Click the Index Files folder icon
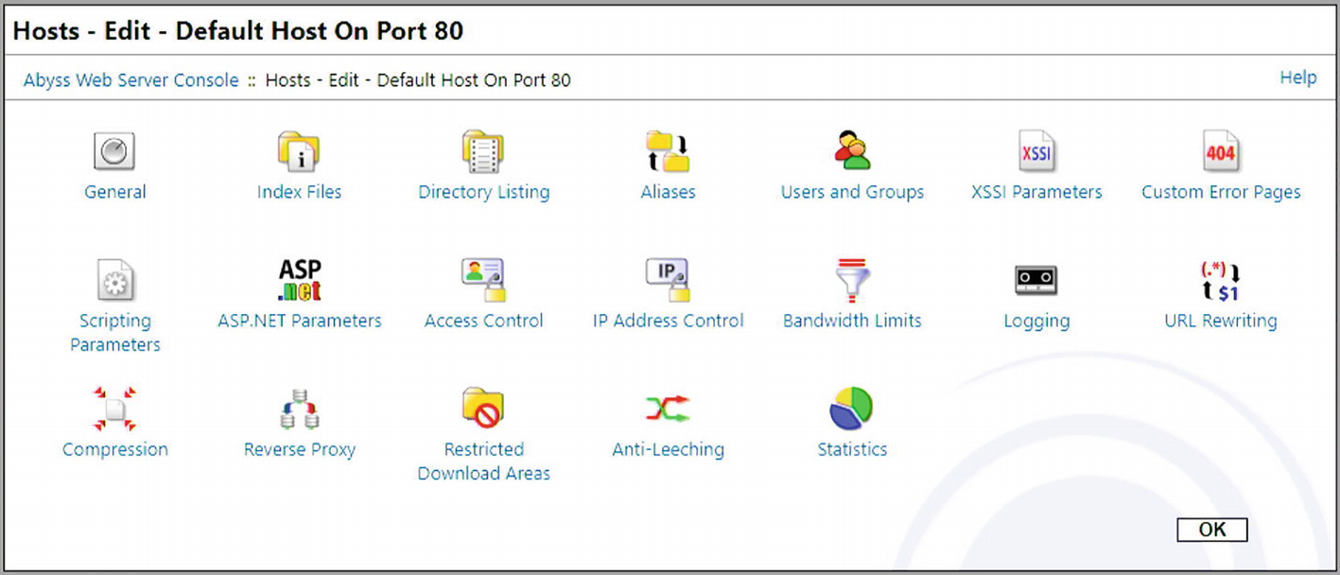Screen dimensions: 1340x575 pyautogui.click(x=299, y=151)
